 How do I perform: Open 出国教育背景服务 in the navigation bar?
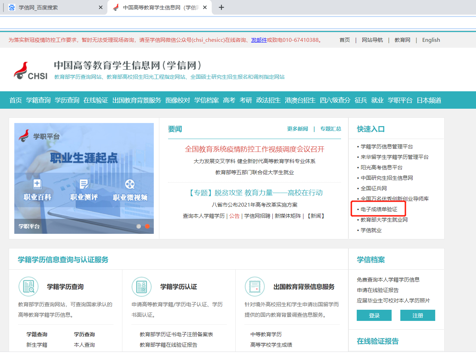[x=137, y=100]
